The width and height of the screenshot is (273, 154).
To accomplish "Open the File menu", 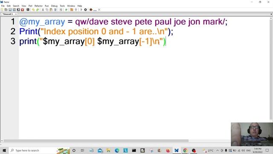I will tap(3, 6).
